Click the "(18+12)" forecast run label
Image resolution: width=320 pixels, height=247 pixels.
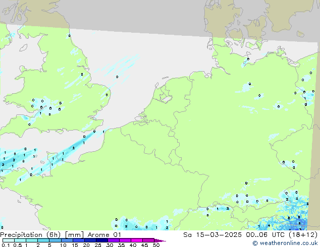point(303,235)
